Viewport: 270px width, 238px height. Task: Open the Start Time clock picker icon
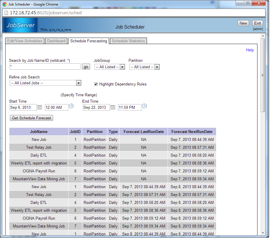tap(71, 106)
